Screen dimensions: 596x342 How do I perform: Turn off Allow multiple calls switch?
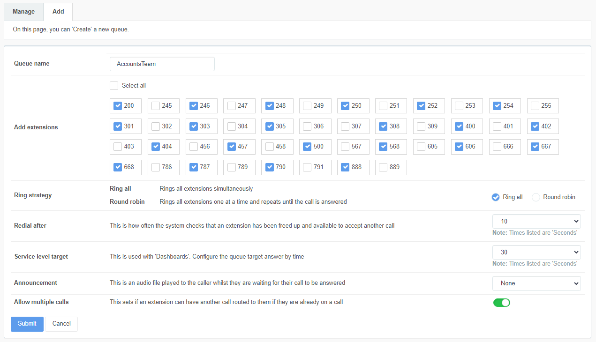point(501,303)
